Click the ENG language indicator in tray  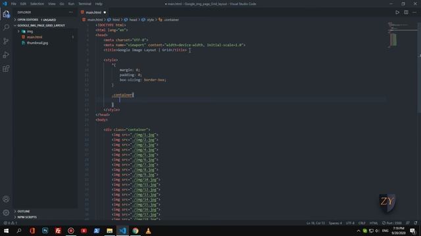[x=385, y=231]
